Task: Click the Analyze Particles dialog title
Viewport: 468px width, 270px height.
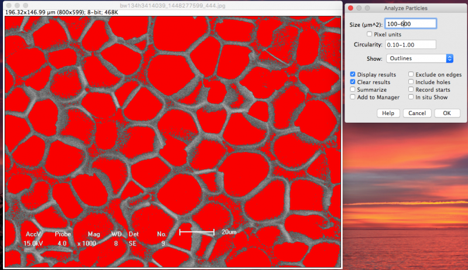Action: 405,8
